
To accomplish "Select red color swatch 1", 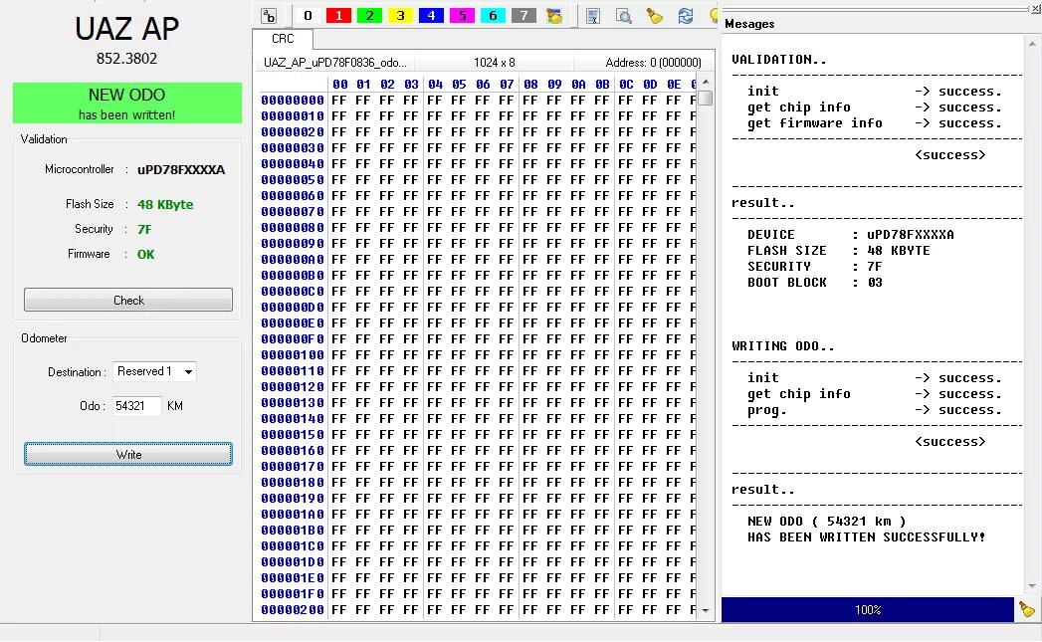I will coord(338,15).
